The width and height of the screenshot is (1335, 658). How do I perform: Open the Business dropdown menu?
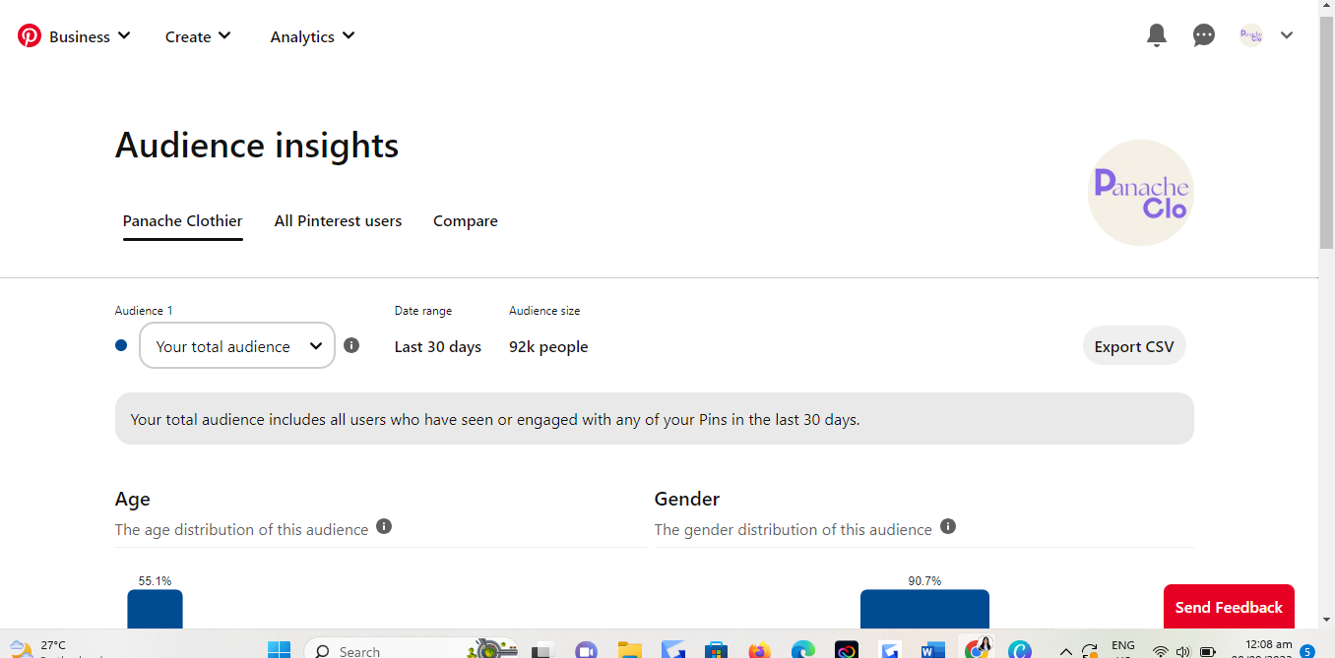90,36
